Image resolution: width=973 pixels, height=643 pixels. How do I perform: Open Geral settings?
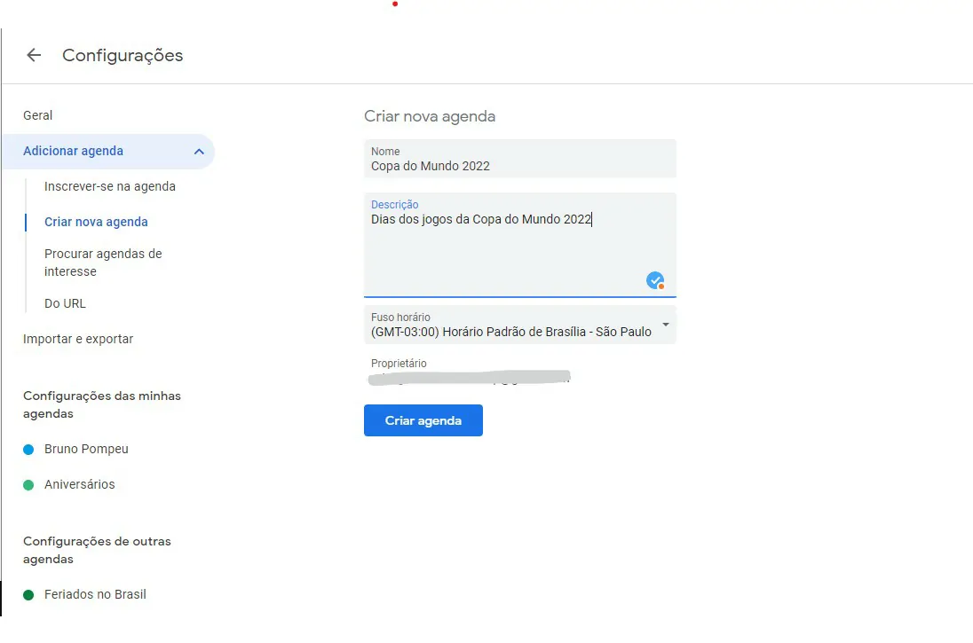[38, 115]
